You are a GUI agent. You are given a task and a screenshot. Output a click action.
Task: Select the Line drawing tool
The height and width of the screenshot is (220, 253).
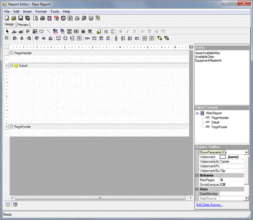pos(48,31)
